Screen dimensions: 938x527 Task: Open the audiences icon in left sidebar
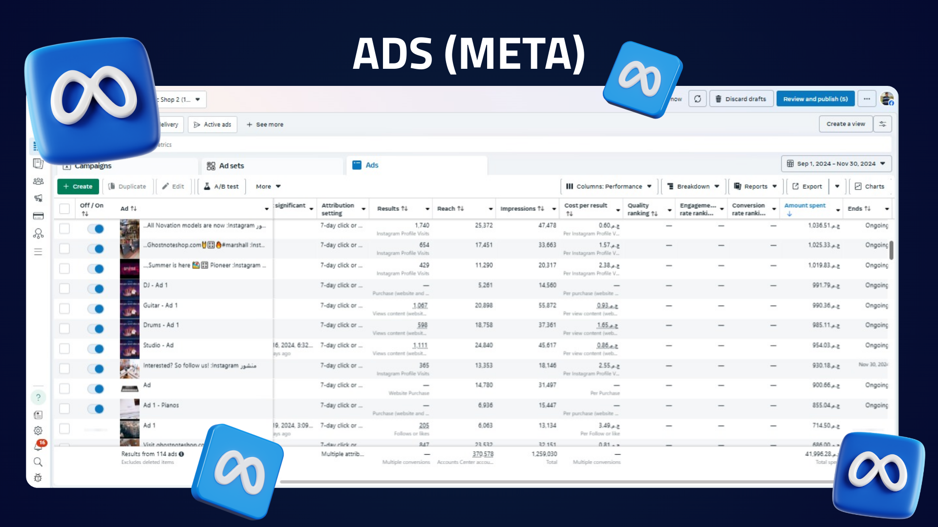38,182
